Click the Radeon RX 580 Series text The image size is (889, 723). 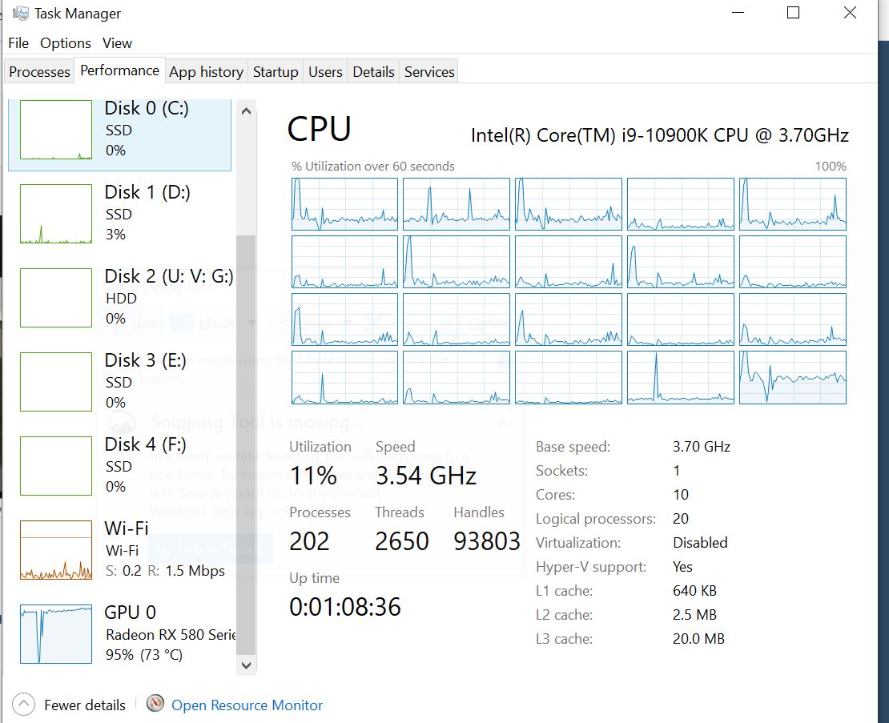(x=171, y=635)
